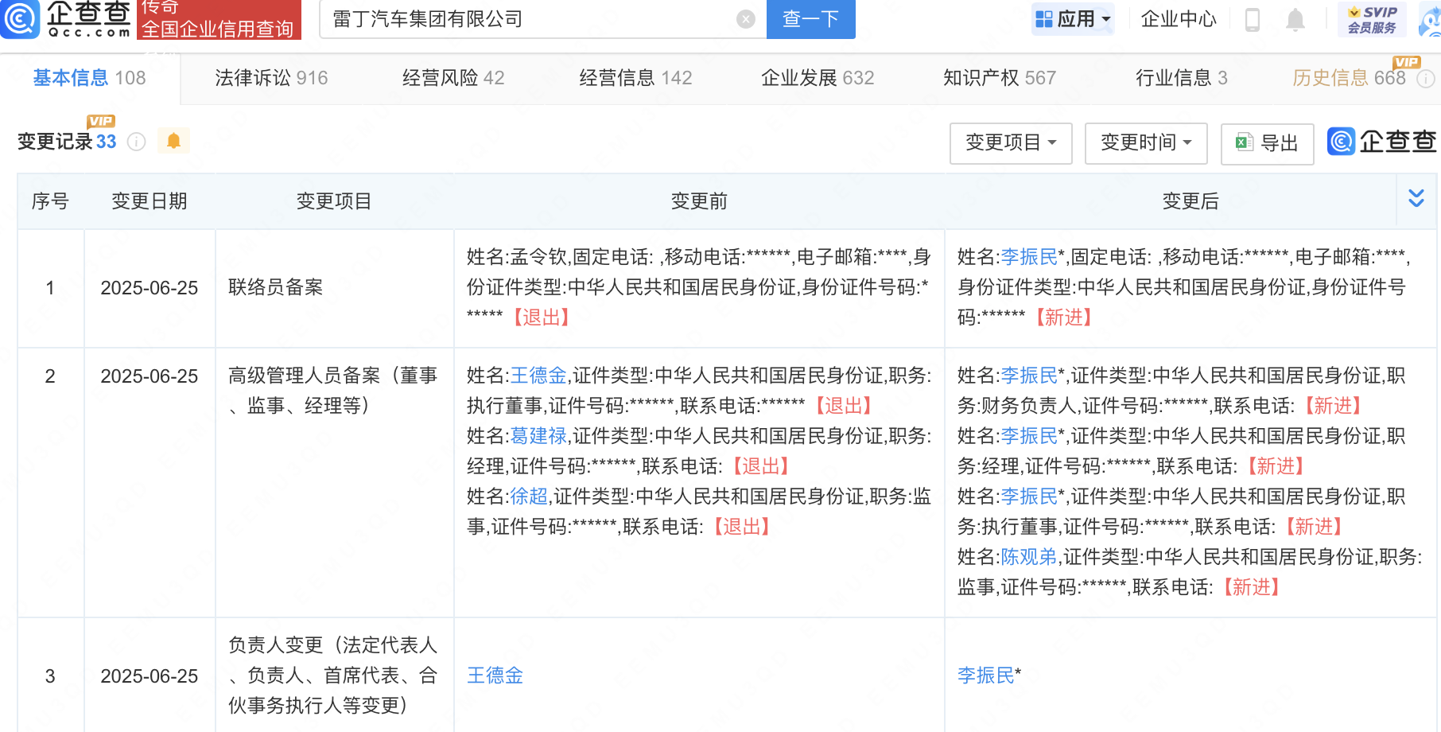The height and width of the screenshot is (732, 1441).
Task: Switch to 历史信息 VIP tab
Action: [1349, 78]
